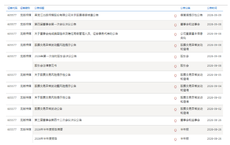Click download icon for 2026年半年度报告摘要
The height and width of the screenshot is (145, 230).
pyautogui.click(x=175, y=130)
